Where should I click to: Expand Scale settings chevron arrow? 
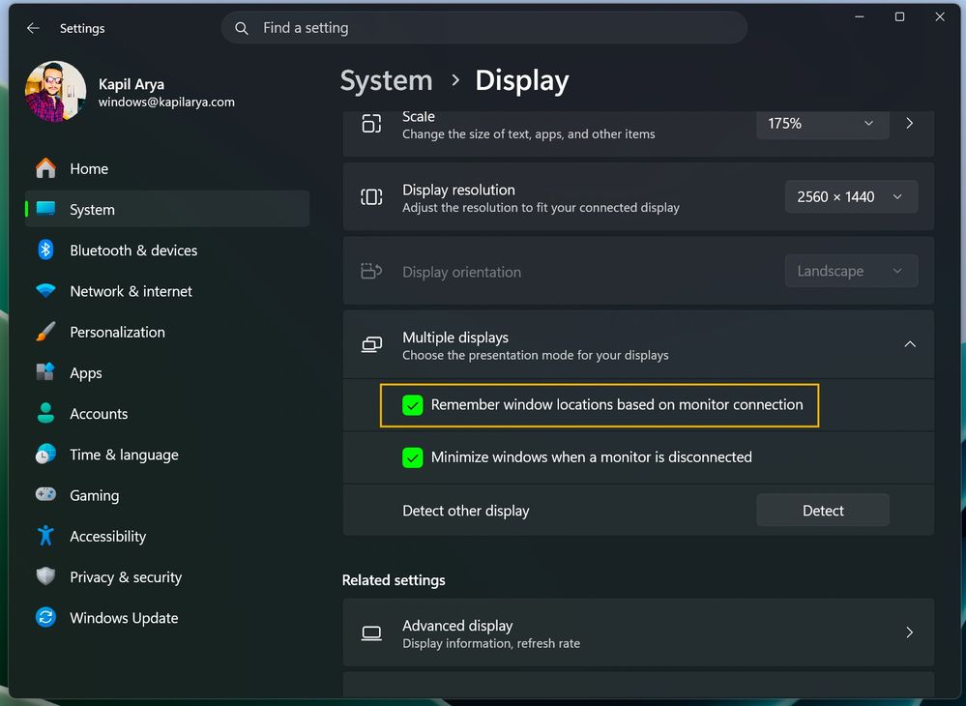(x=909, y=124)
